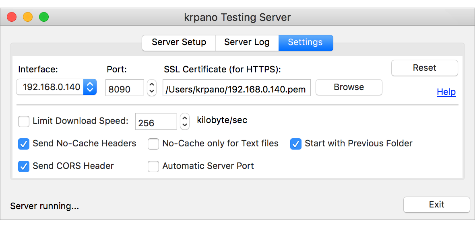Disable Send No-Cache Headers checkbox
The height and width of the screenshot is (228, 475).
[x=24, y=144]
